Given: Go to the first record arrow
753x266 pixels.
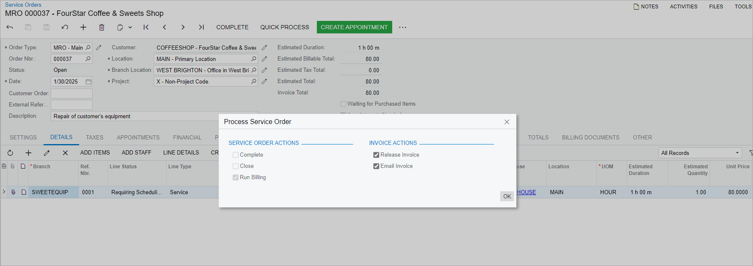Looking at the screenshot, I should (x=146, y=27).
